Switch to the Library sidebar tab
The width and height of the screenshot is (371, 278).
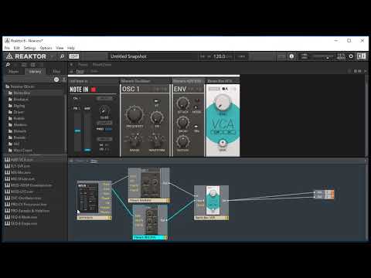coord(35,71)
